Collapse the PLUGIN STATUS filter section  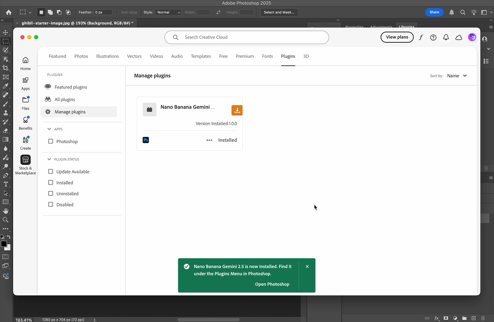point(49,159)
